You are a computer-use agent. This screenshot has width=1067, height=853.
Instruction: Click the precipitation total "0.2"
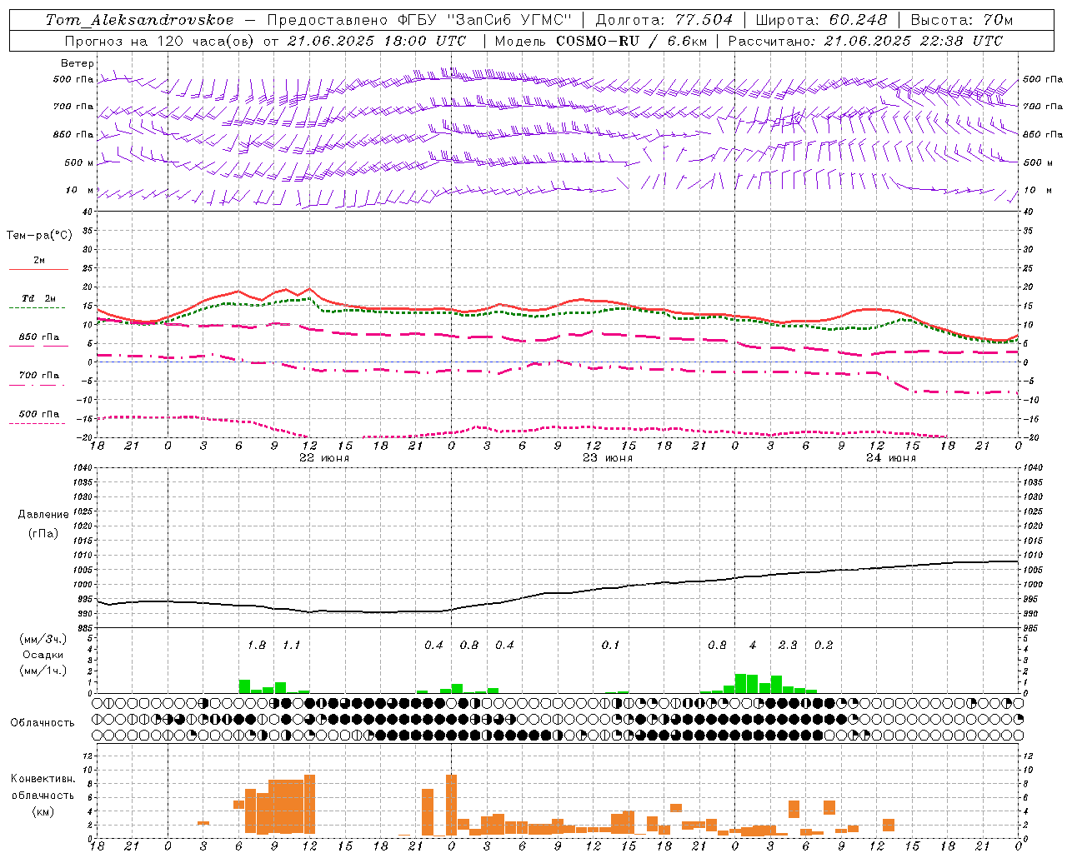point(824,645)
